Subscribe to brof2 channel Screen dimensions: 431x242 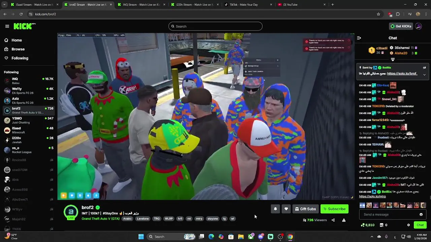point(334,209)
